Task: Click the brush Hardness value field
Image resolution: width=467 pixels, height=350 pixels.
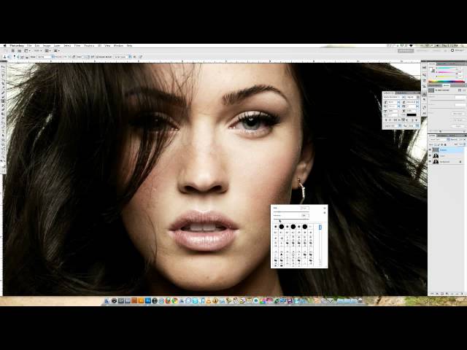Action: (305, 216)
